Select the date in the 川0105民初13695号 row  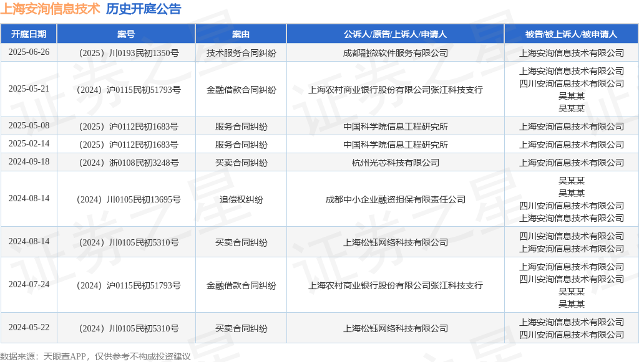click(x=29, y=199)
